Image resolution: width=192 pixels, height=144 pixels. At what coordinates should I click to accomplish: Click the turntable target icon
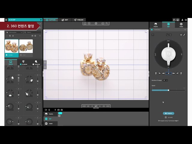181,35
